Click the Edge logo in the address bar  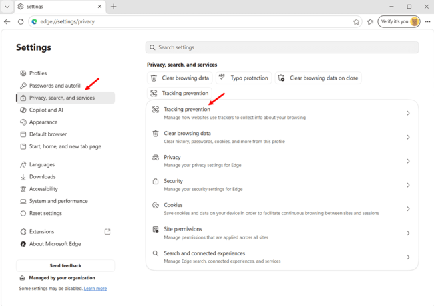pyautogui.click(x=34, y=21)
